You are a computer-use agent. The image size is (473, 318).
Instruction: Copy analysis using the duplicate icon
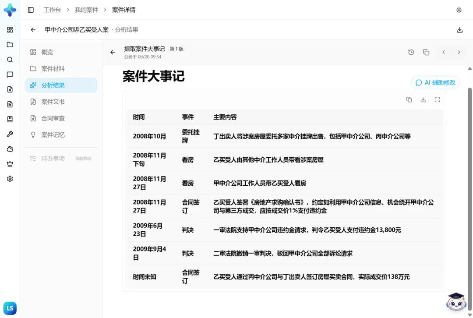(x=426, y=52)
